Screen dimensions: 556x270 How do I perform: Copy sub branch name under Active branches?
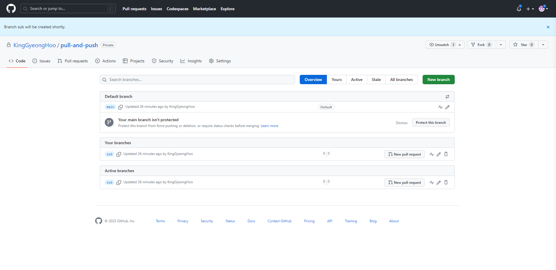tap(119, 183)
